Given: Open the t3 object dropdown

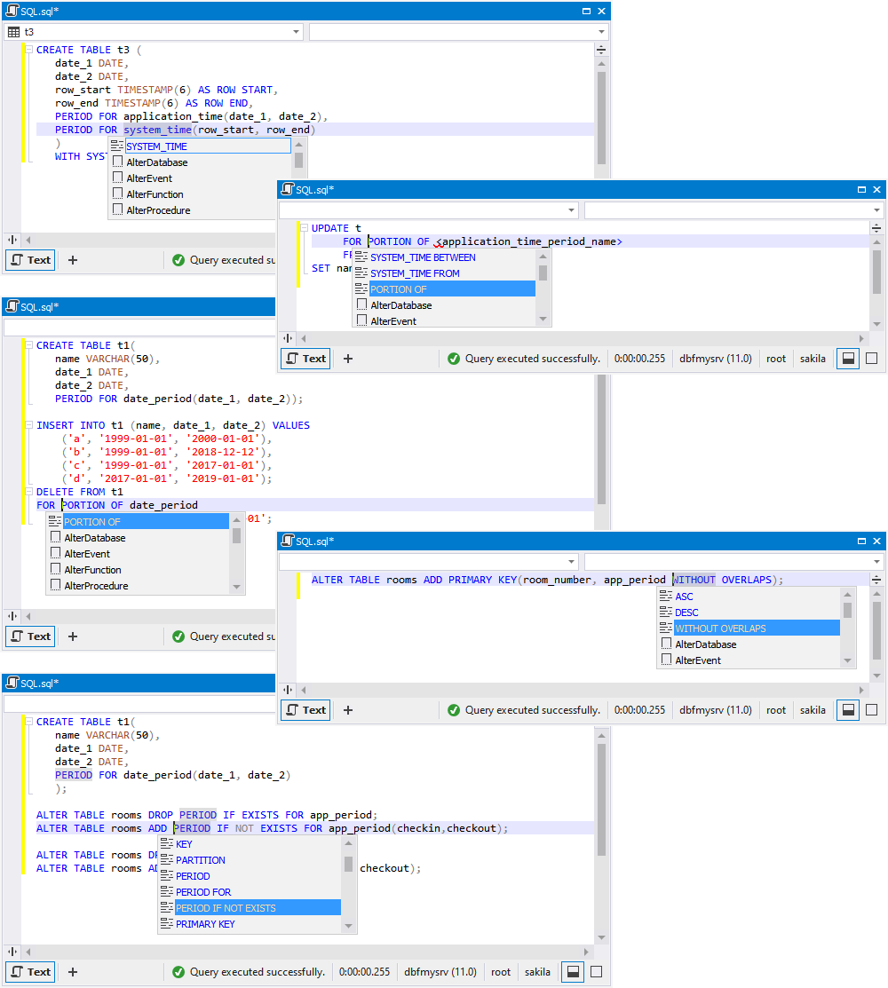Looking at the screenshot, I should pyautogui.click(x=297, y=32).
